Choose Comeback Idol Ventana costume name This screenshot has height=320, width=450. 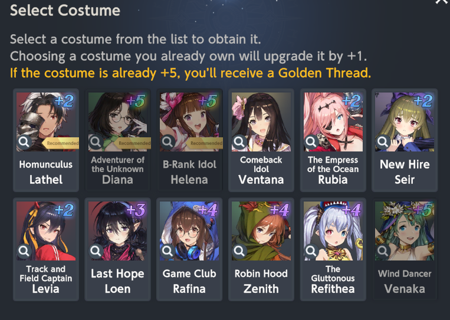[261, 170]
